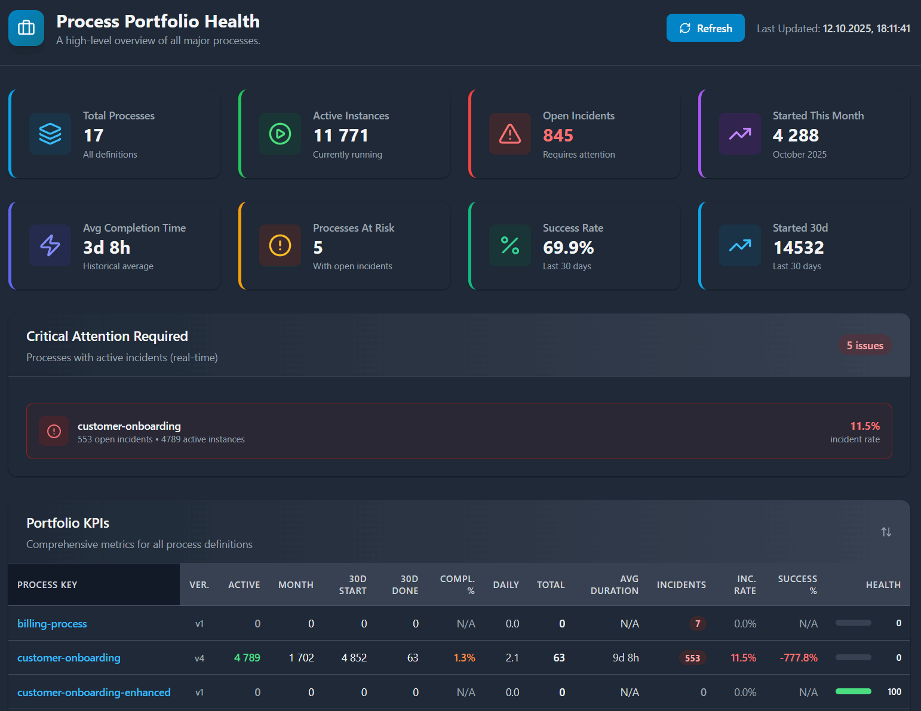
Task: Click the trend arrow icon on Started 30d card
Action: pos(739,245)
